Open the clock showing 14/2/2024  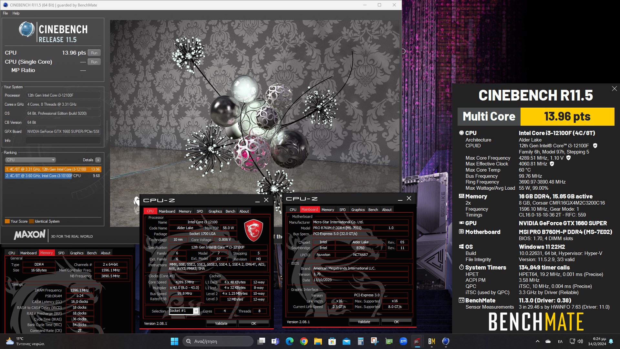click(x=597, y=341)
